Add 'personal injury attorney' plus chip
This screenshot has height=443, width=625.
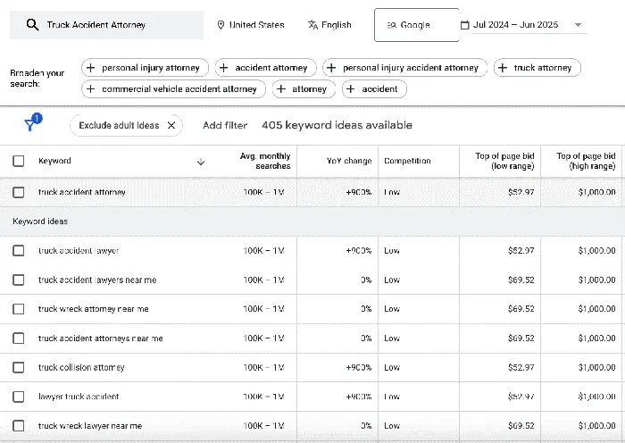[145, 68]
